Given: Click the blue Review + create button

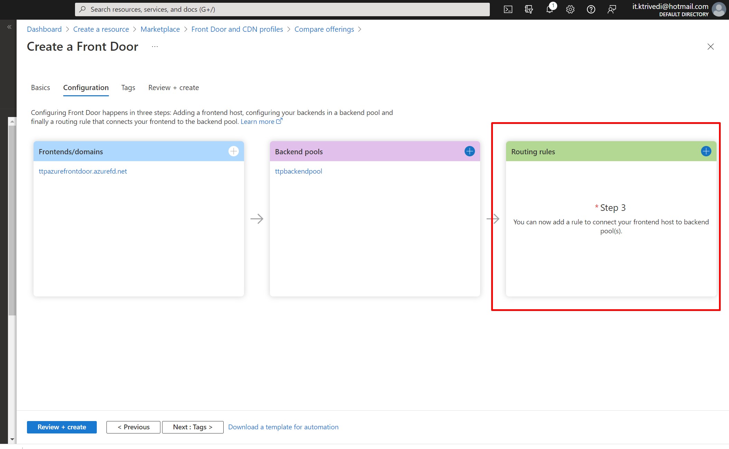Looking at the screenshot, I should click(x=62, y=427).
